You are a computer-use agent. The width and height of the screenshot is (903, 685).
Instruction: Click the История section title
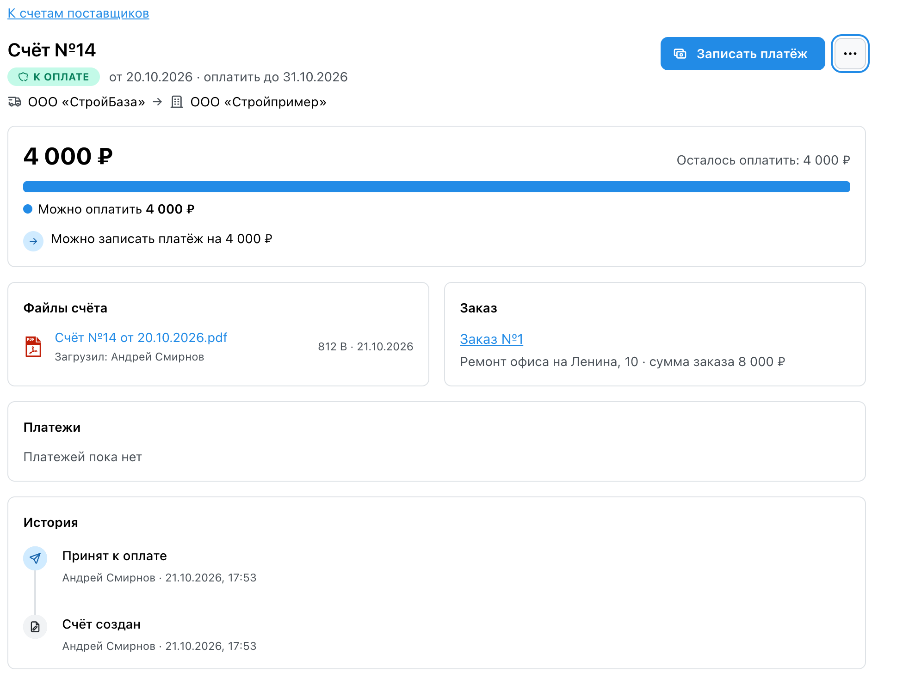(51, 523)
